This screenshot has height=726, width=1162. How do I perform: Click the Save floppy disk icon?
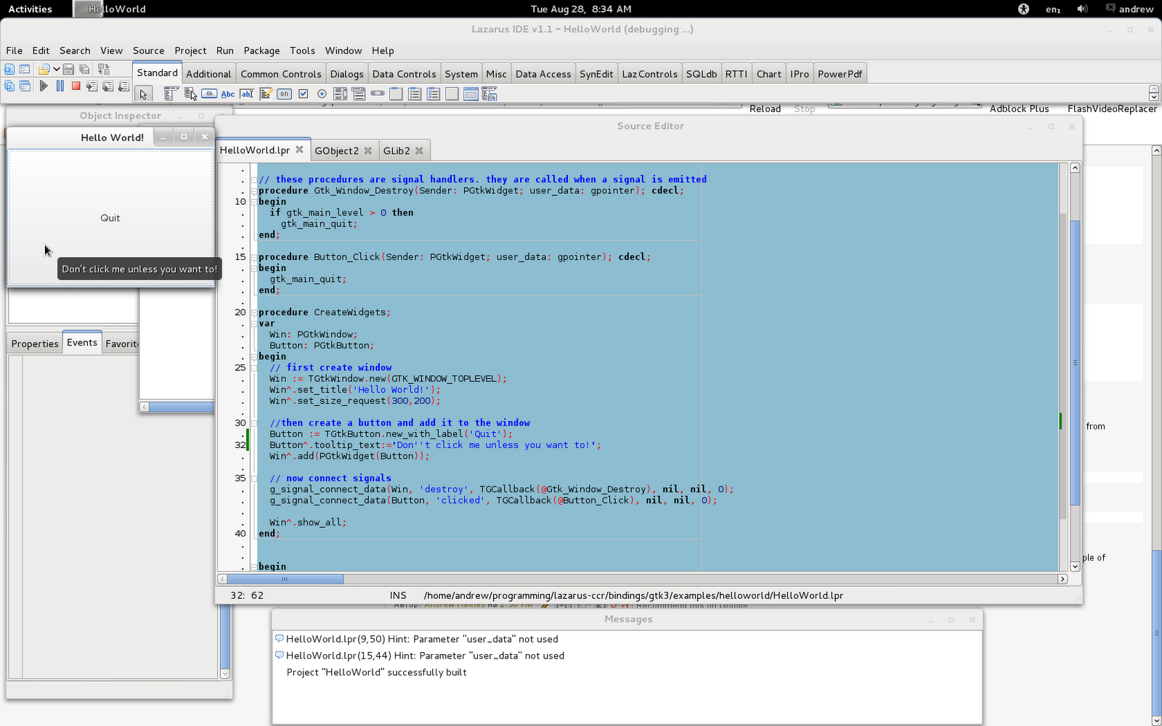click(68, 69)
